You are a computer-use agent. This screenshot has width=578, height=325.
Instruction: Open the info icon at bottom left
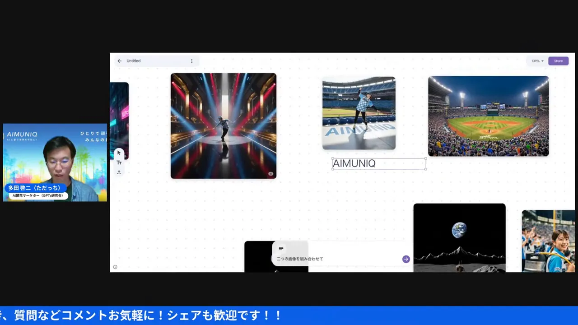click(x=115, y=267)
